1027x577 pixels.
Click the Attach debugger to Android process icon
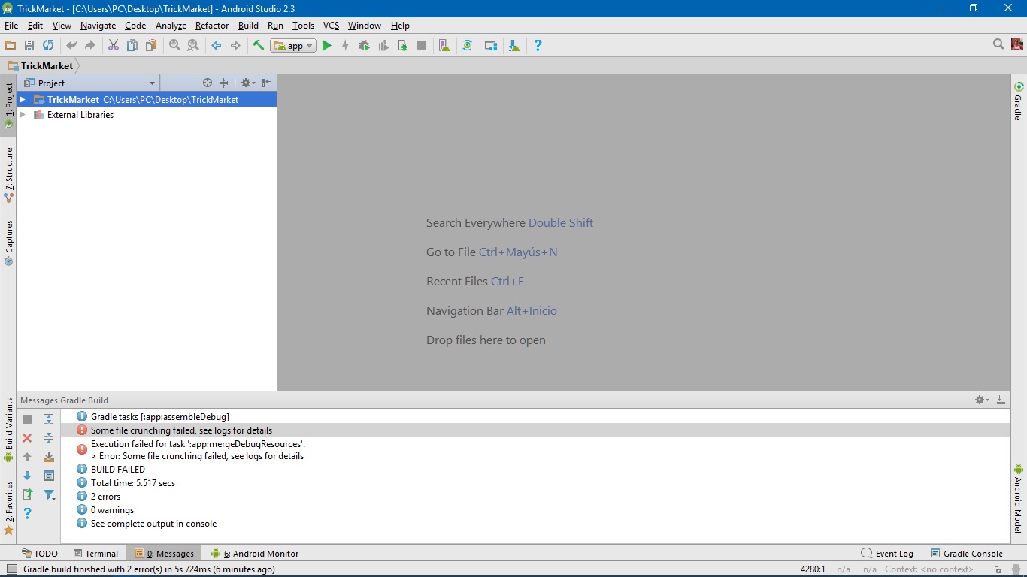[x=402, y=46]
